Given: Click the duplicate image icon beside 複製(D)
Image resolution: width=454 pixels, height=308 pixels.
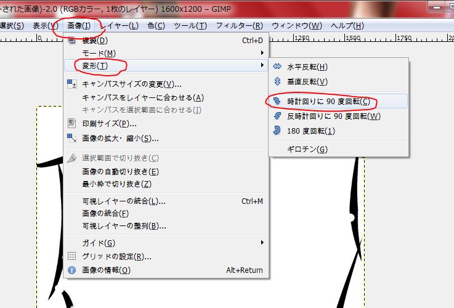Looking at the screenshot, I should (x=71, y=41).
